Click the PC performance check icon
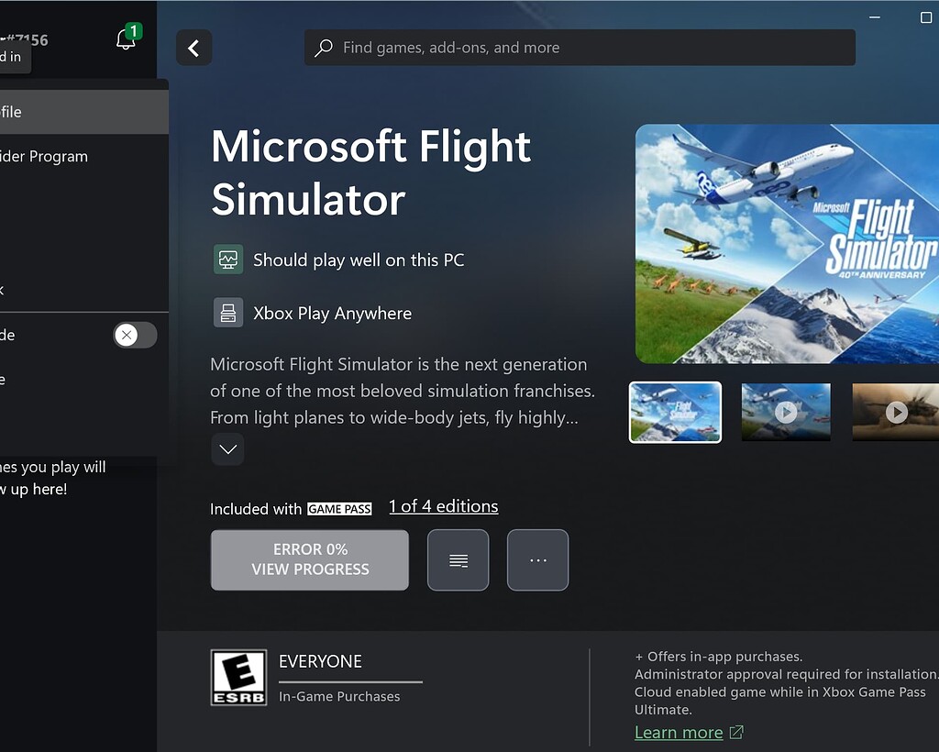The height and width of the screenshot is (752, 939). (x=228, y=260)
